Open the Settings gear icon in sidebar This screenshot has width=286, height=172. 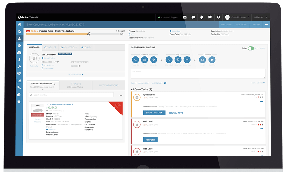coord(19,102)
